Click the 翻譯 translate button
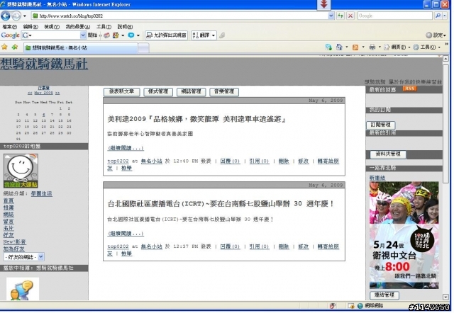 point(201,35)
